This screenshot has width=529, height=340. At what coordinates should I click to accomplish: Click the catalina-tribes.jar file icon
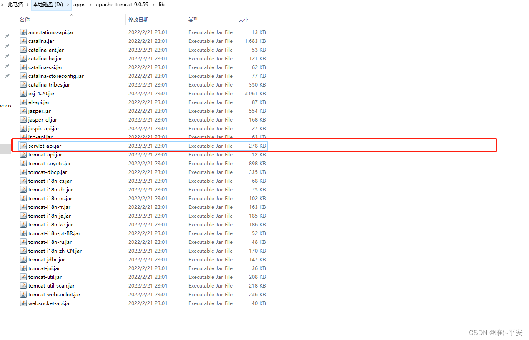(x=23, y=85)
